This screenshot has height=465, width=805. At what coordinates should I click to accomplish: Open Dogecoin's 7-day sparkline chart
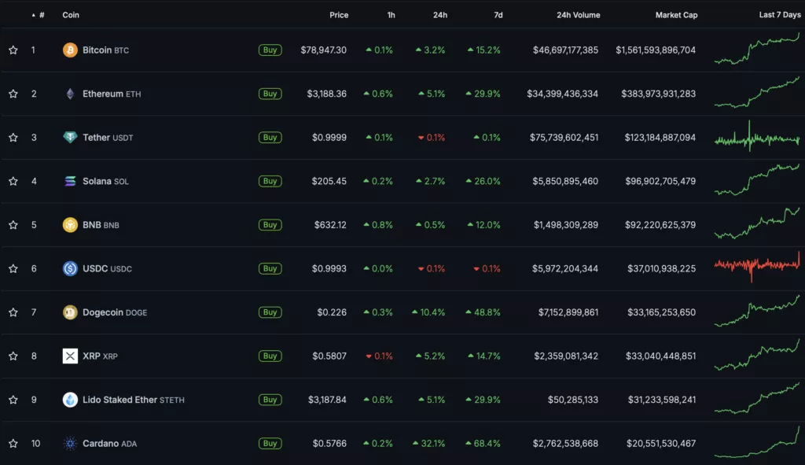point(757,311)
